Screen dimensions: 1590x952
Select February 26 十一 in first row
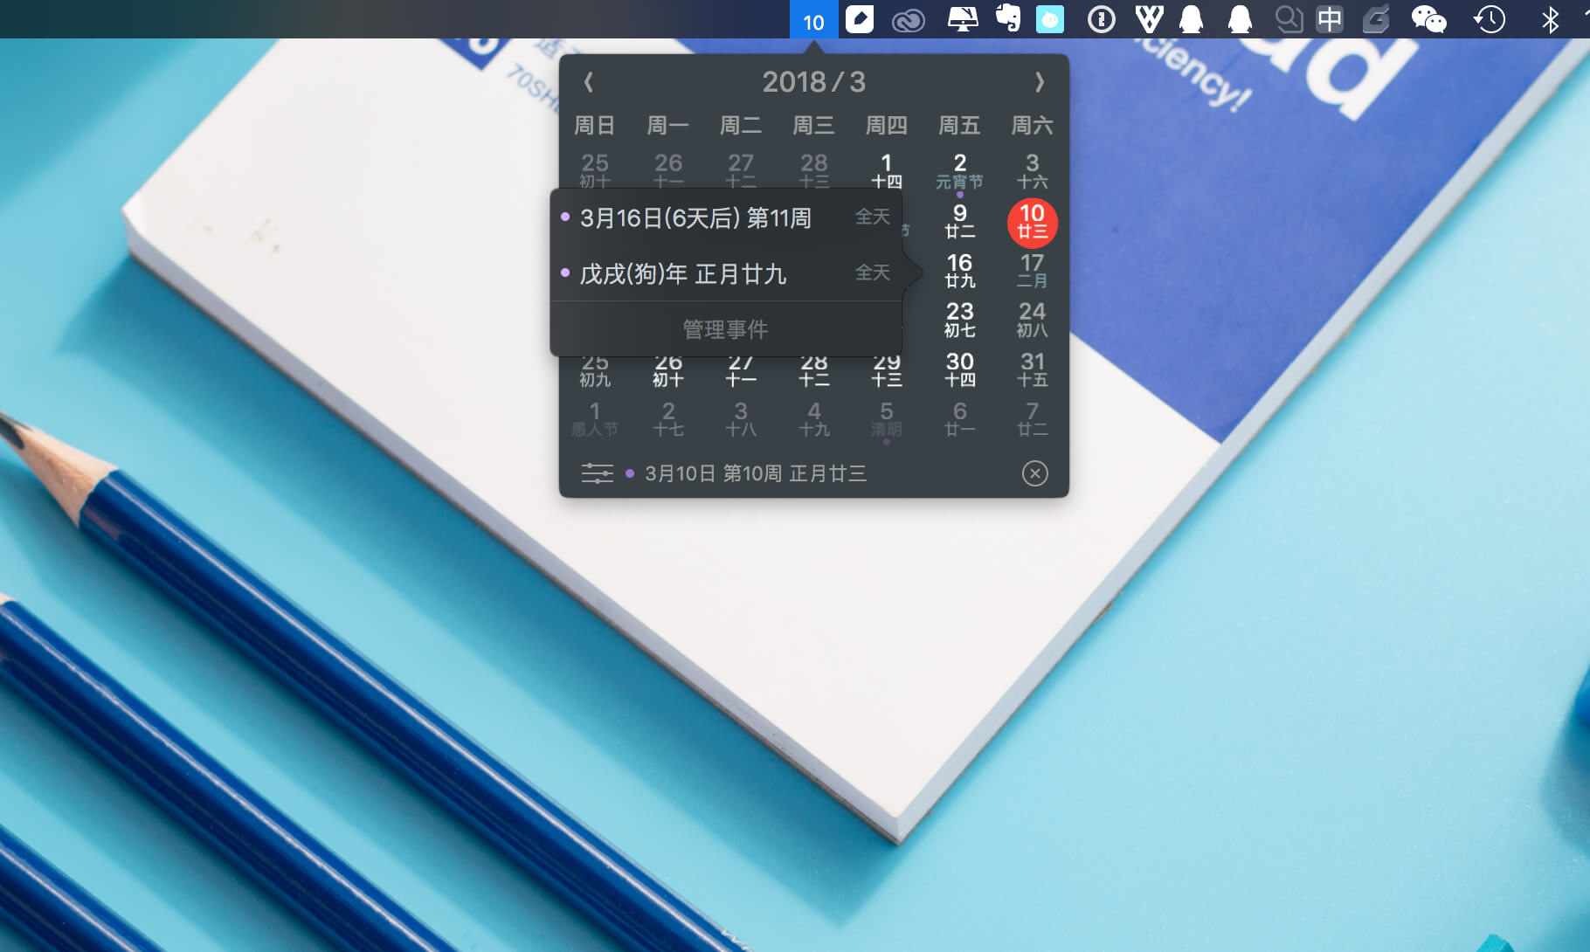click(668, 170)
